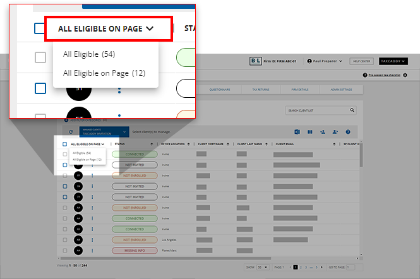The width and height of the screenshot is (420, 279).
Task: Switch to the Tax Returns tab
Action: point(259,90)
